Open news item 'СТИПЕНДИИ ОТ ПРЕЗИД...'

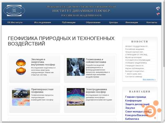(137, 55)
